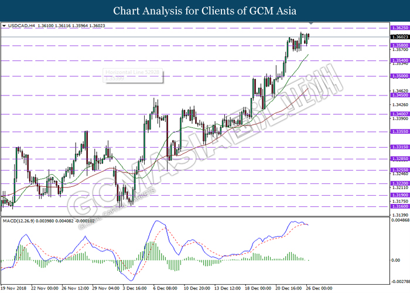Click the 1.36250 price level label
The width and height of the screenshot is (410, 293).
(x=400, y=28)
